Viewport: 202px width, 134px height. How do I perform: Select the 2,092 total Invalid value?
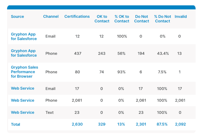point(180,124)
